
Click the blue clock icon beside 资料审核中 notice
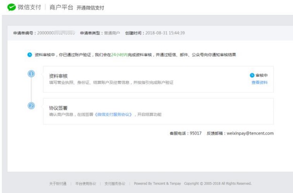coord(30,55)
